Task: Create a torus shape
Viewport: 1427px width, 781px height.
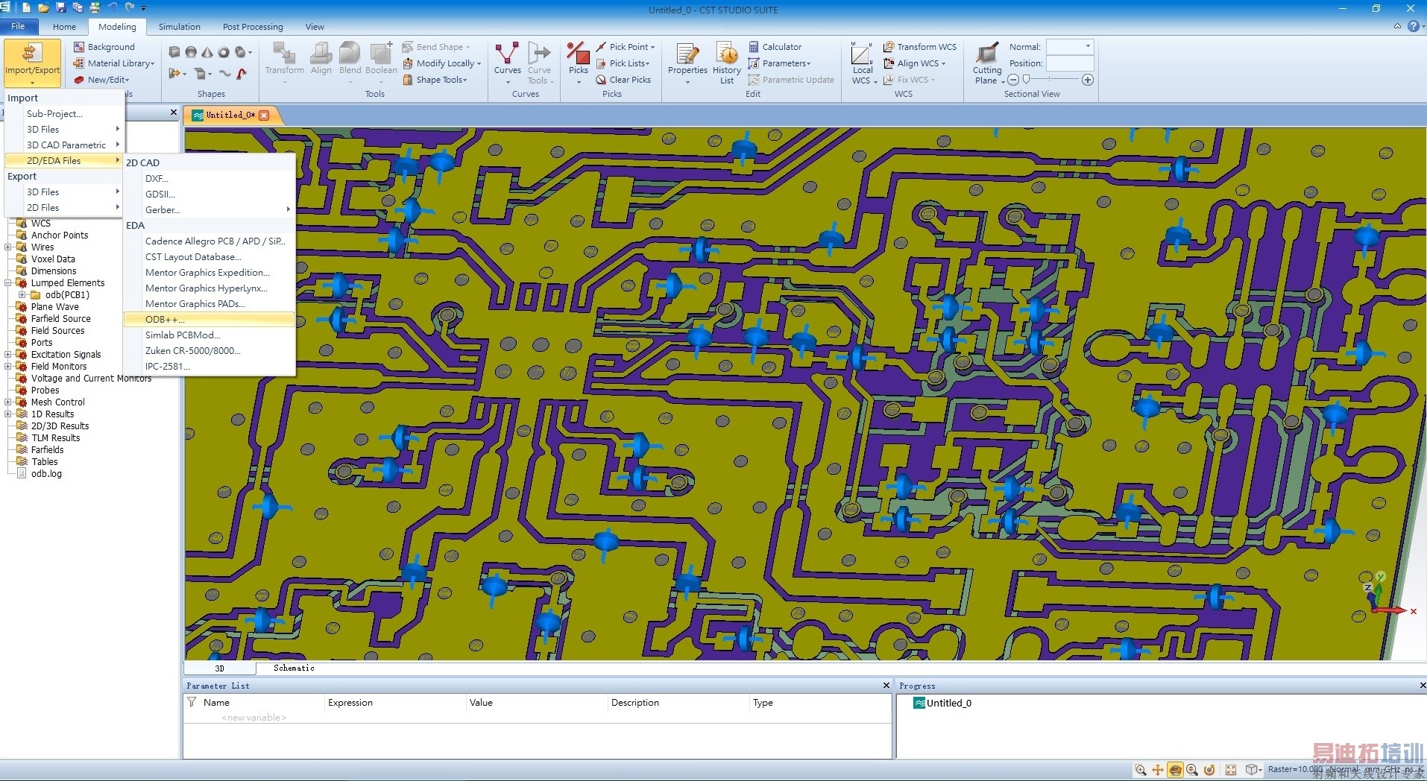Action: tap(223, 52)
